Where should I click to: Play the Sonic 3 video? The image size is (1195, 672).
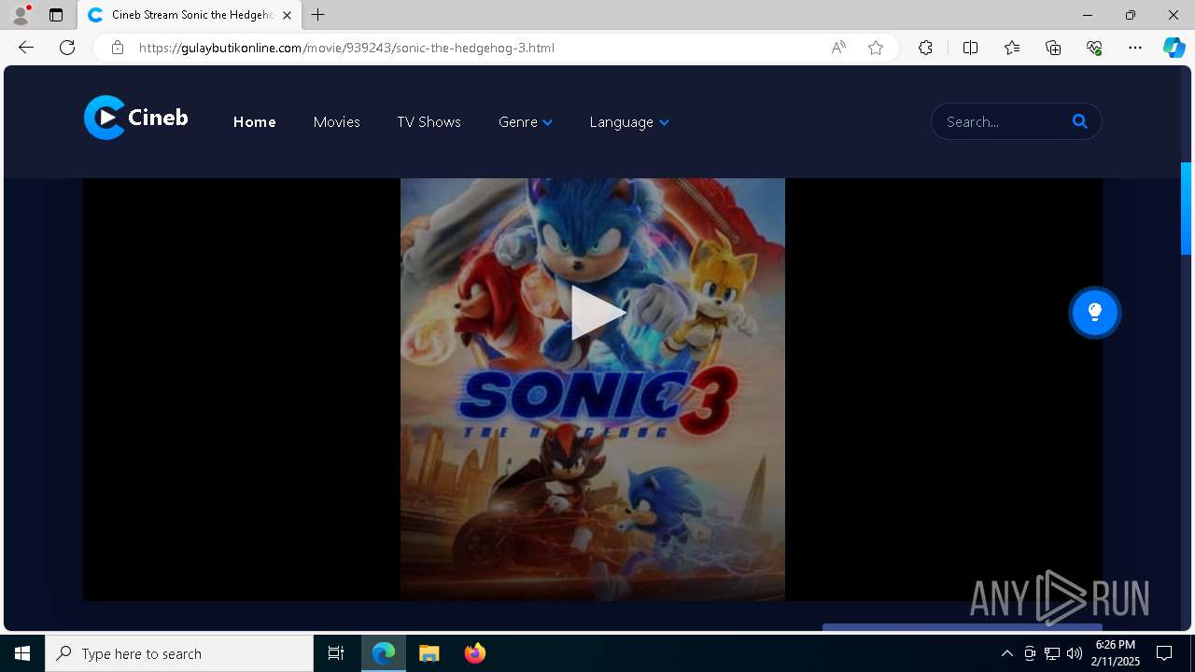597,313
